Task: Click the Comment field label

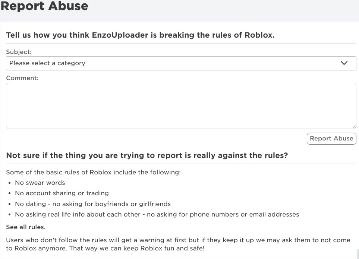Action: [x=22, y=78]
